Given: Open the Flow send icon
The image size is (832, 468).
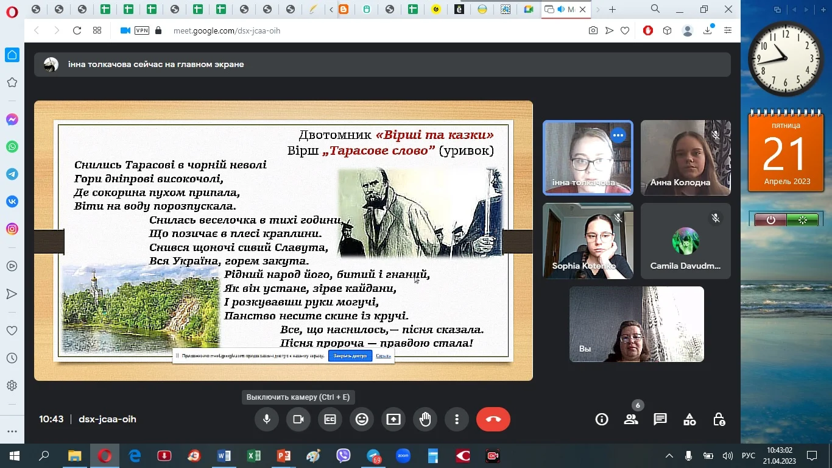Looking at the screenshot, I should tap(609, 30).
